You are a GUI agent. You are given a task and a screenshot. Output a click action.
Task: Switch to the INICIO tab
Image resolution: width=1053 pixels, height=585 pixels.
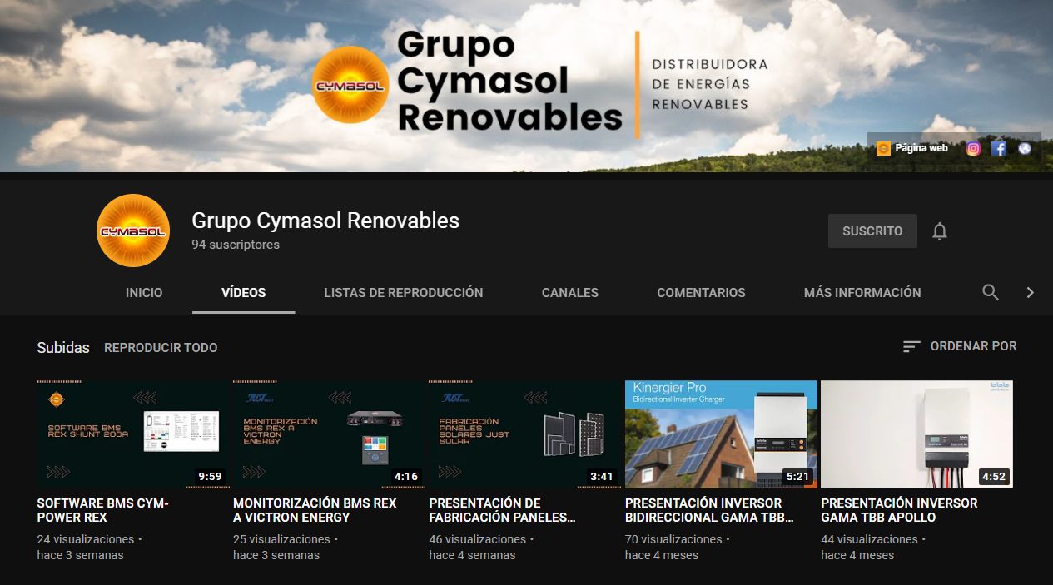144,293
